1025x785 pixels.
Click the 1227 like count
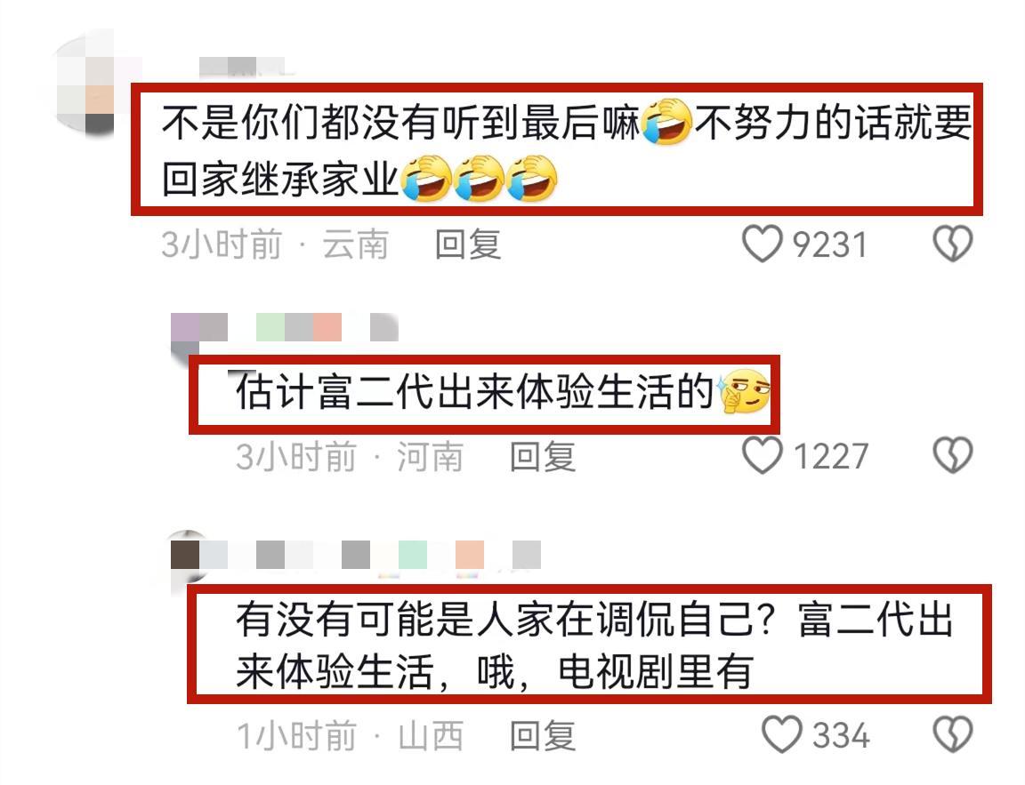pos(830,456)
